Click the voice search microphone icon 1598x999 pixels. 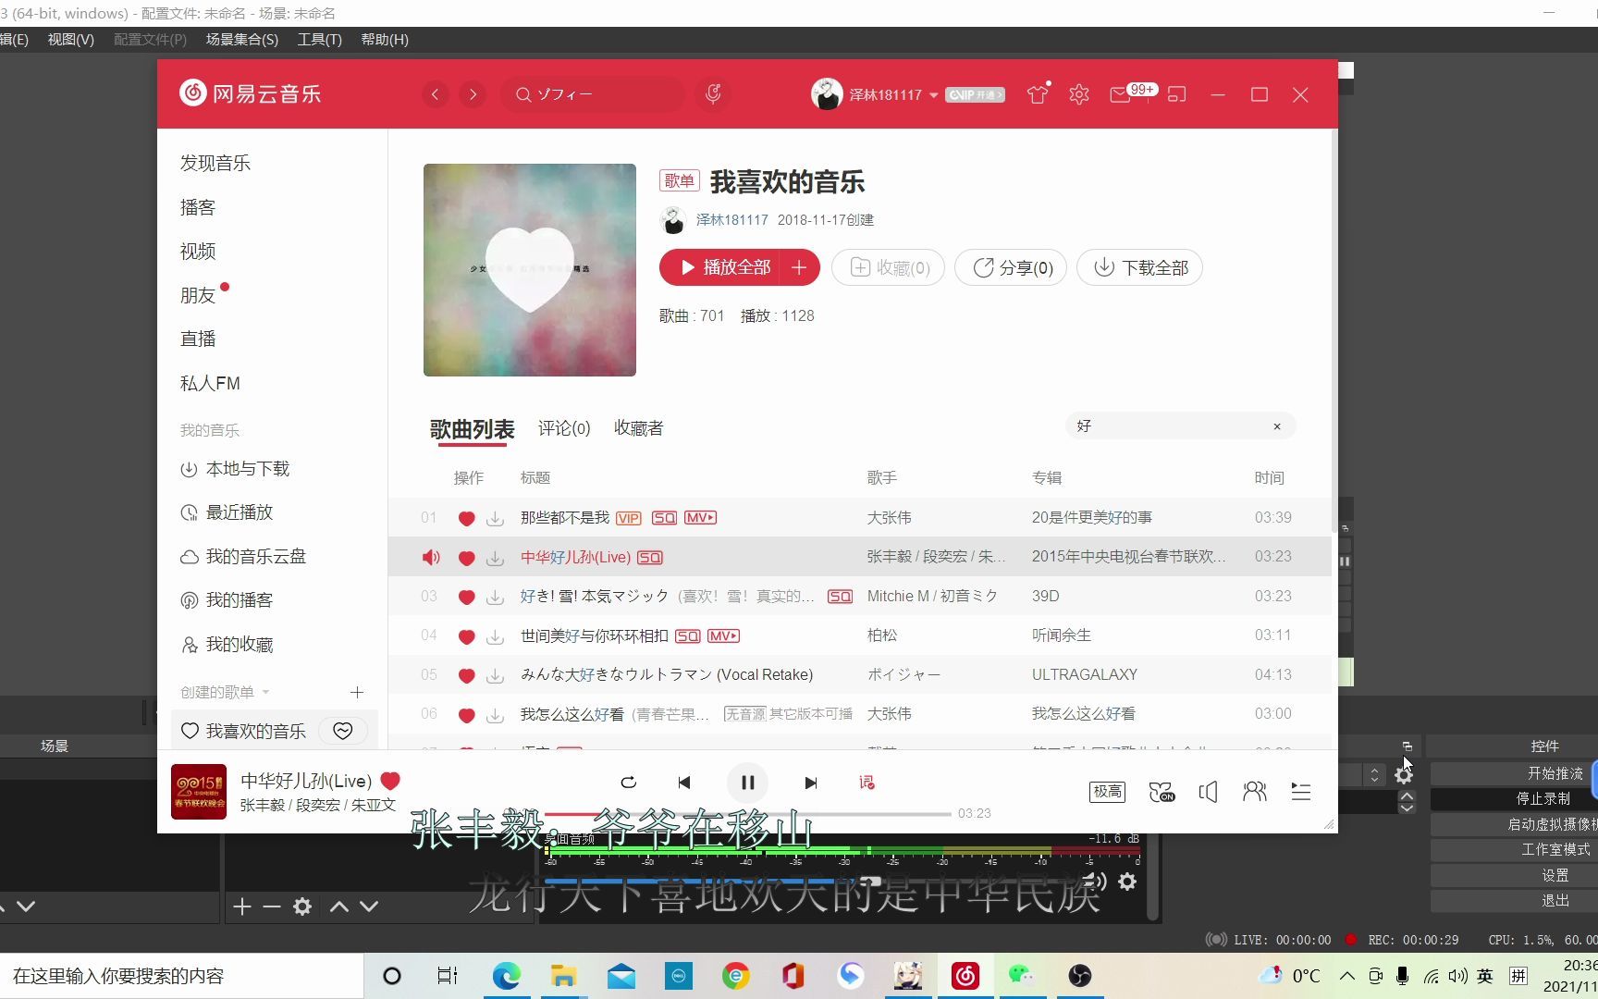[x=713, y=94]
